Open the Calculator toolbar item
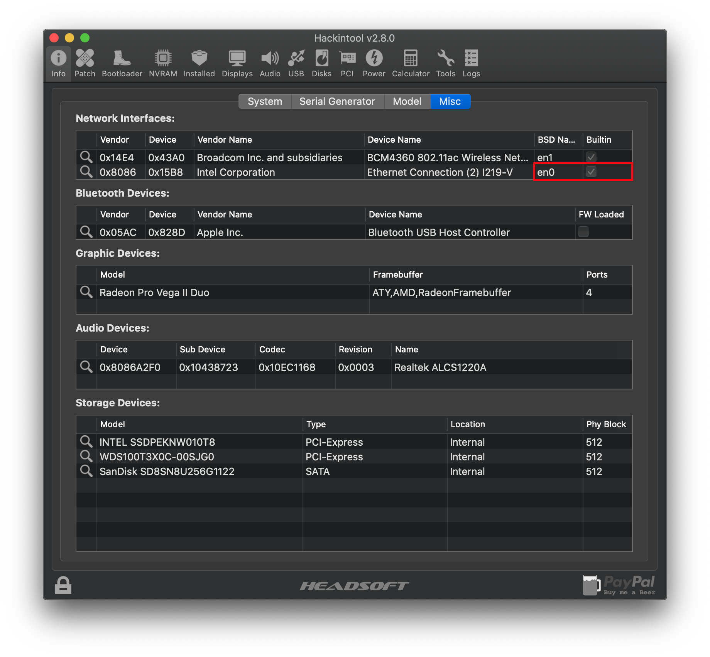The height and width of the screenshot is (657, 710). [411, 63]
